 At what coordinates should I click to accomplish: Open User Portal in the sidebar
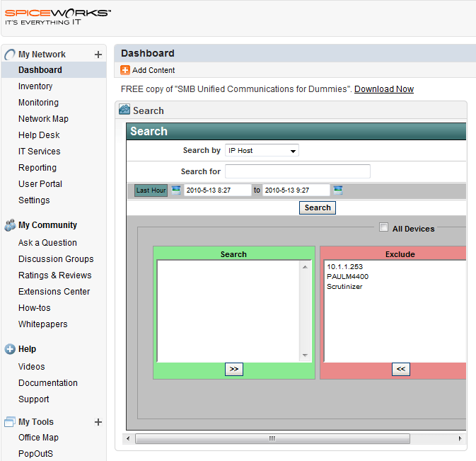click(40, 184)
